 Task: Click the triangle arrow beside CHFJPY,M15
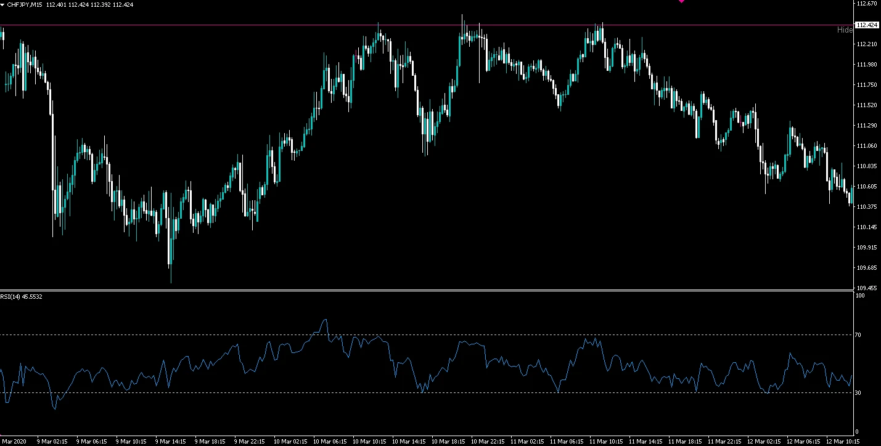tap(3, 4)
